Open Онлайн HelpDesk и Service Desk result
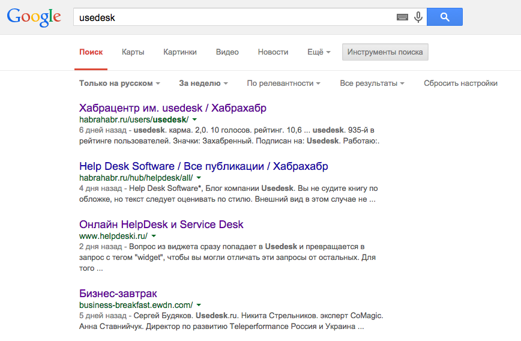The height and width of the screenshot is (341, 521). click(161, 225)
